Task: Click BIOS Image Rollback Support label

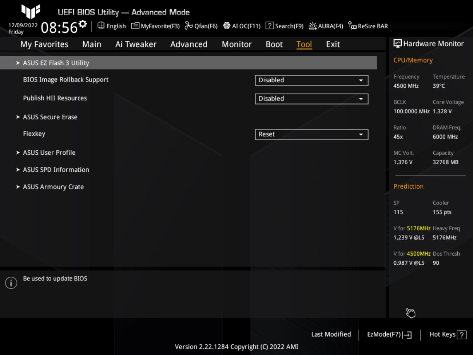Action: click(x=65, y=80)
